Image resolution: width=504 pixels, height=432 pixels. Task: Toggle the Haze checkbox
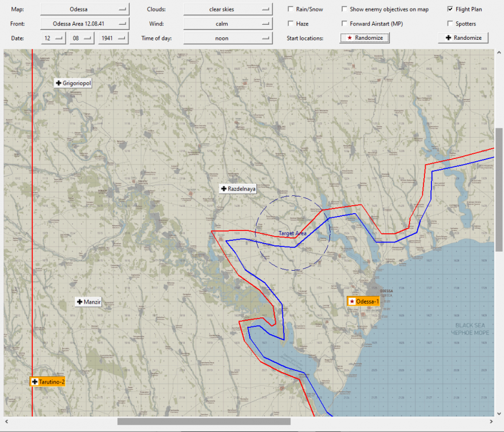click(291, 24)
